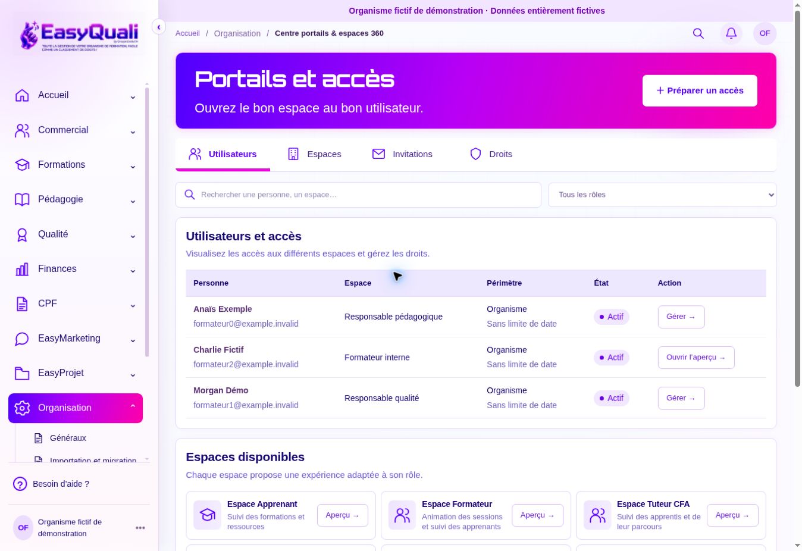Click the EasyMarketing chat bubble icon
This screenshot has height=551, width=802.
[22, 339]
